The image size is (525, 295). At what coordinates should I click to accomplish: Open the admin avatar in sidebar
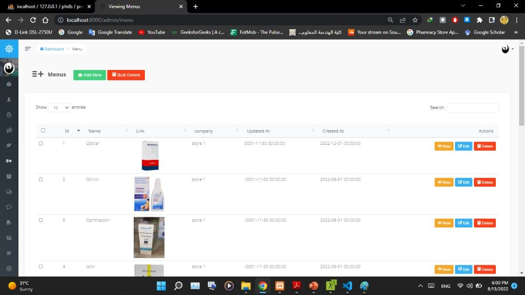click(9, 68)
